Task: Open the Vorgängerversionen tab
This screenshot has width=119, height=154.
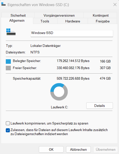Action: 59,15
